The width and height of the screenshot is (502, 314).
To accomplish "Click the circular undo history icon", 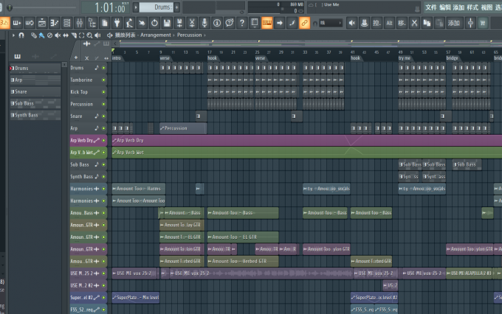I will [154, 23].
